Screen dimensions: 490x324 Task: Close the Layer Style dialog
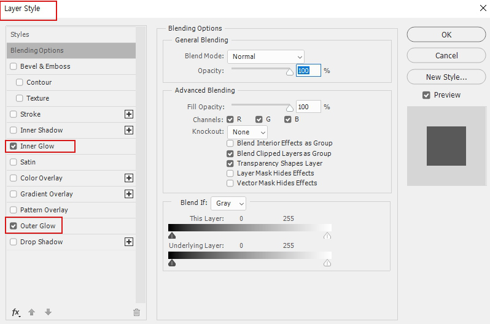483,8
